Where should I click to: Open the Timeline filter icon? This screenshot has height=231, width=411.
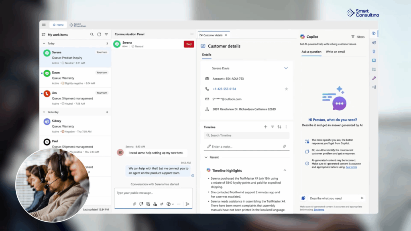273,127
